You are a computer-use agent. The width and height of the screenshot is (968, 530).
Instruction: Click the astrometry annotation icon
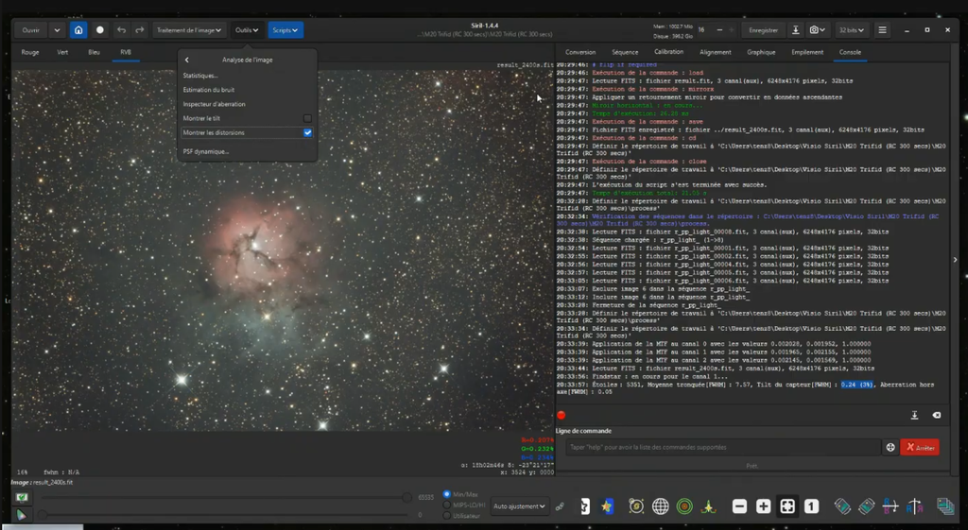(x=636, y=506)
